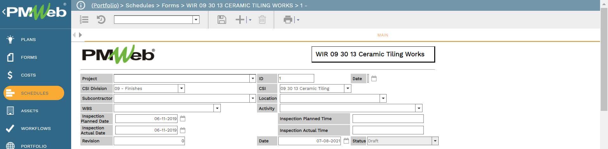The image size is (608, 149).
Task: Open the numbered list view icon
Action: pos(84,20)
